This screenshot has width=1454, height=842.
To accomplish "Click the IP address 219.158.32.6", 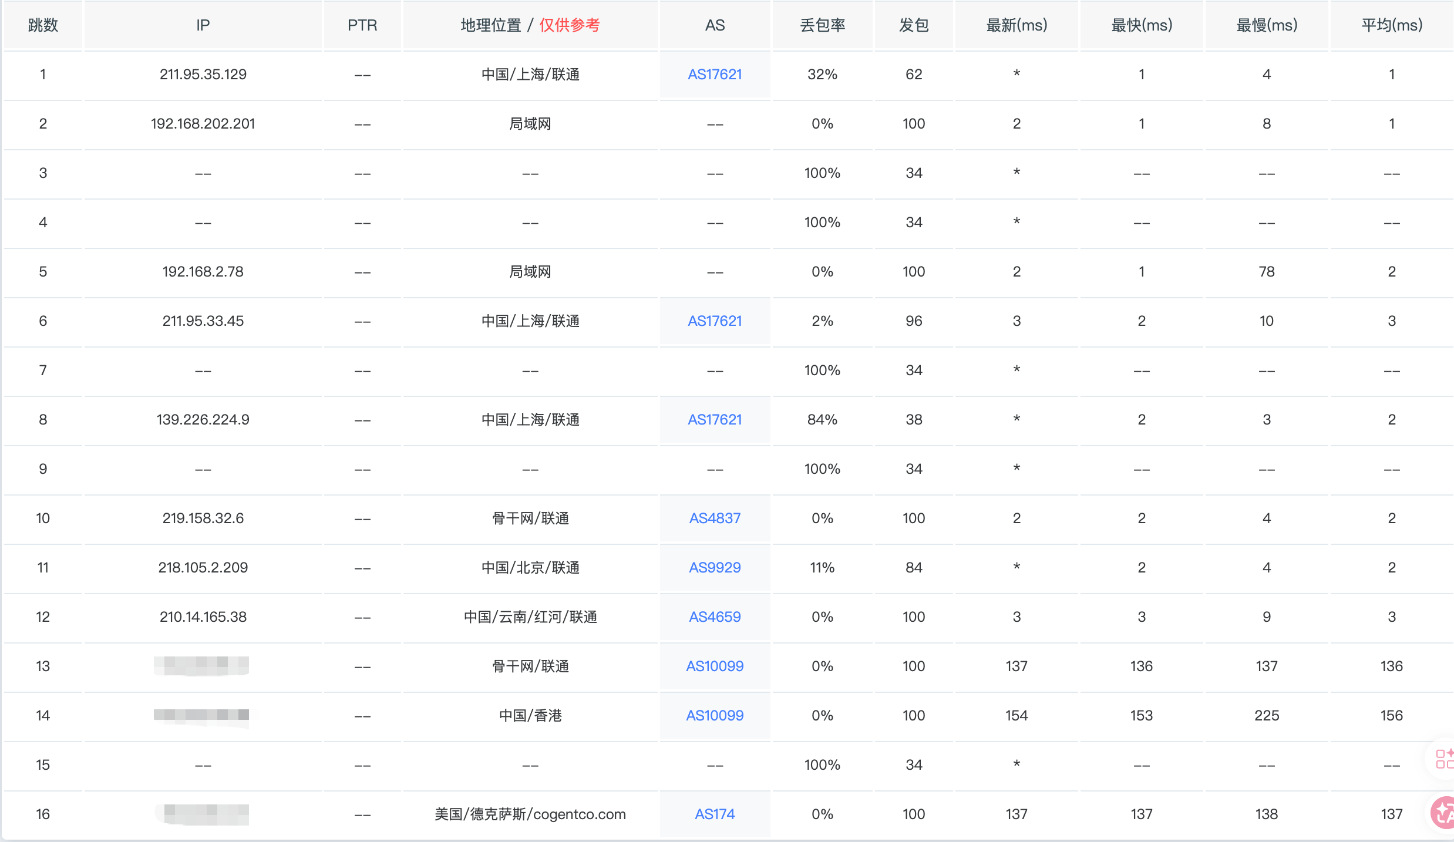I will (x=203, y=518).
